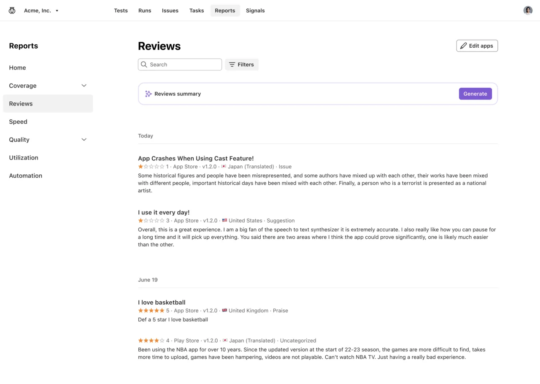Click the Filters funnel icon
Screen dimensions: 540x384
232,64
